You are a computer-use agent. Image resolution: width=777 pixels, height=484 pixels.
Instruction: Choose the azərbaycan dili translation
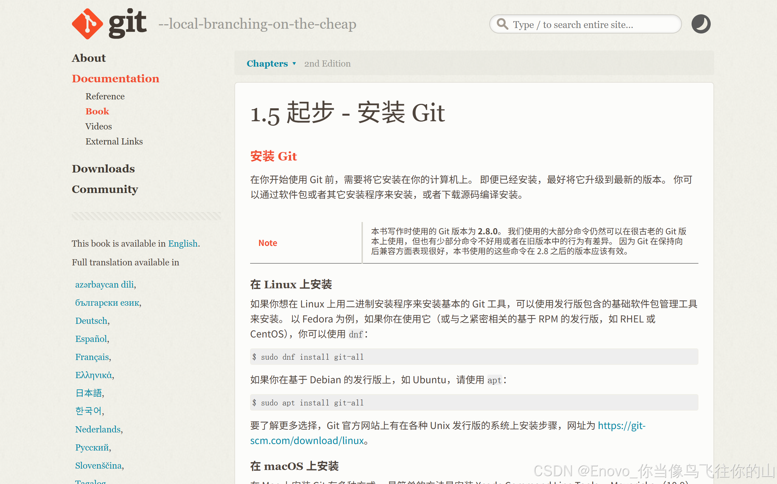pos(105,285)
